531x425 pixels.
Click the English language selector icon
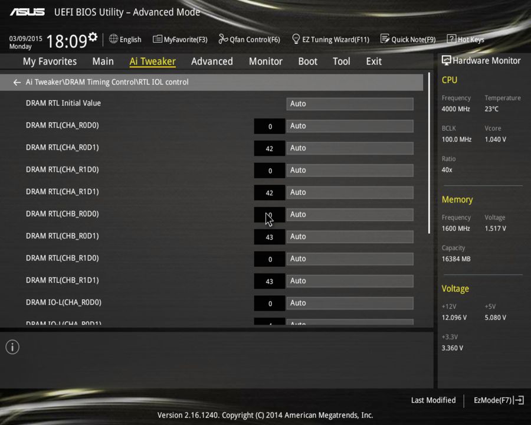[x=112, y=39]
